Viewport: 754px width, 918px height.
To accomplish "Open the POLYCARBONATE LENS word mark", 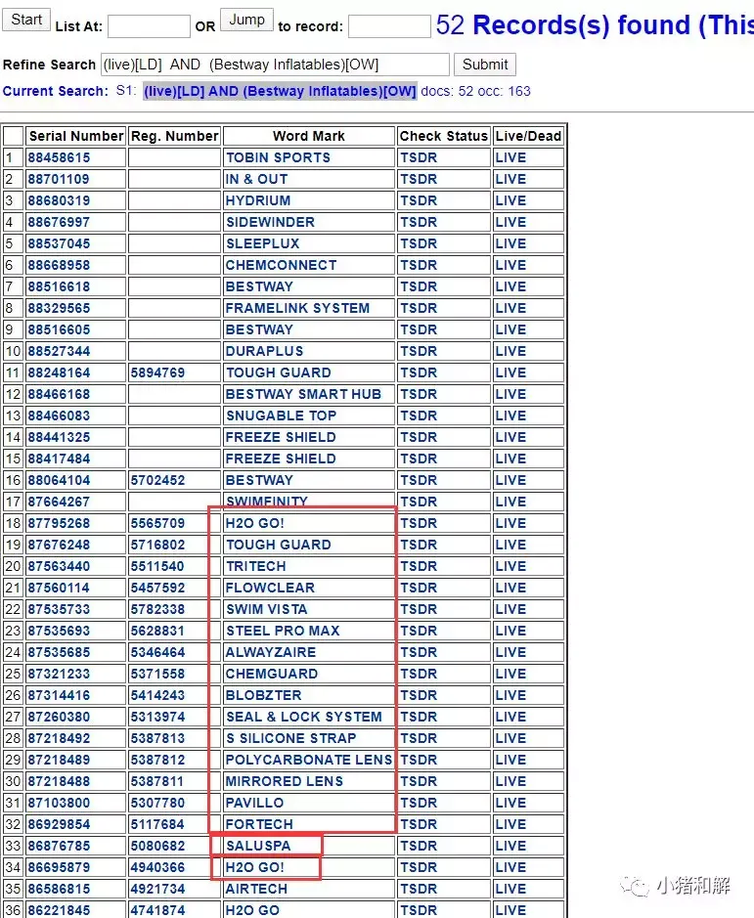I will click(309, 760).
